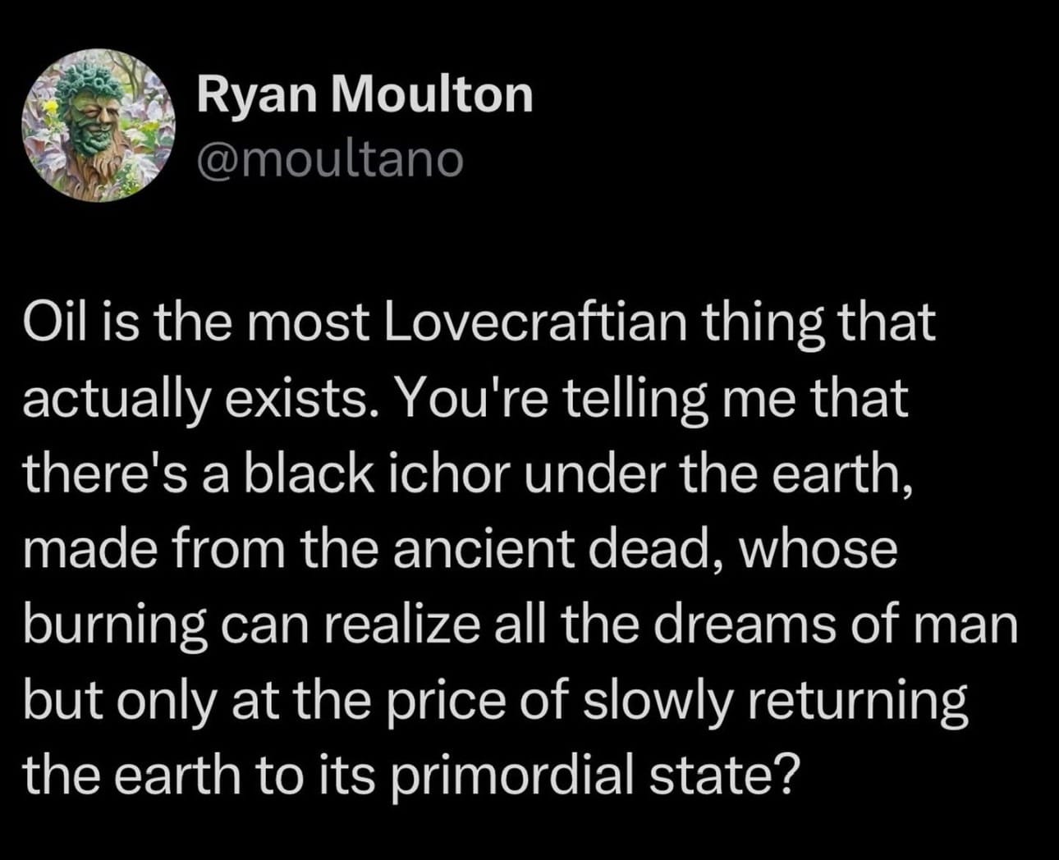
Task: Open Ryan Moulton's profile avatar
Action: point(98,126)
